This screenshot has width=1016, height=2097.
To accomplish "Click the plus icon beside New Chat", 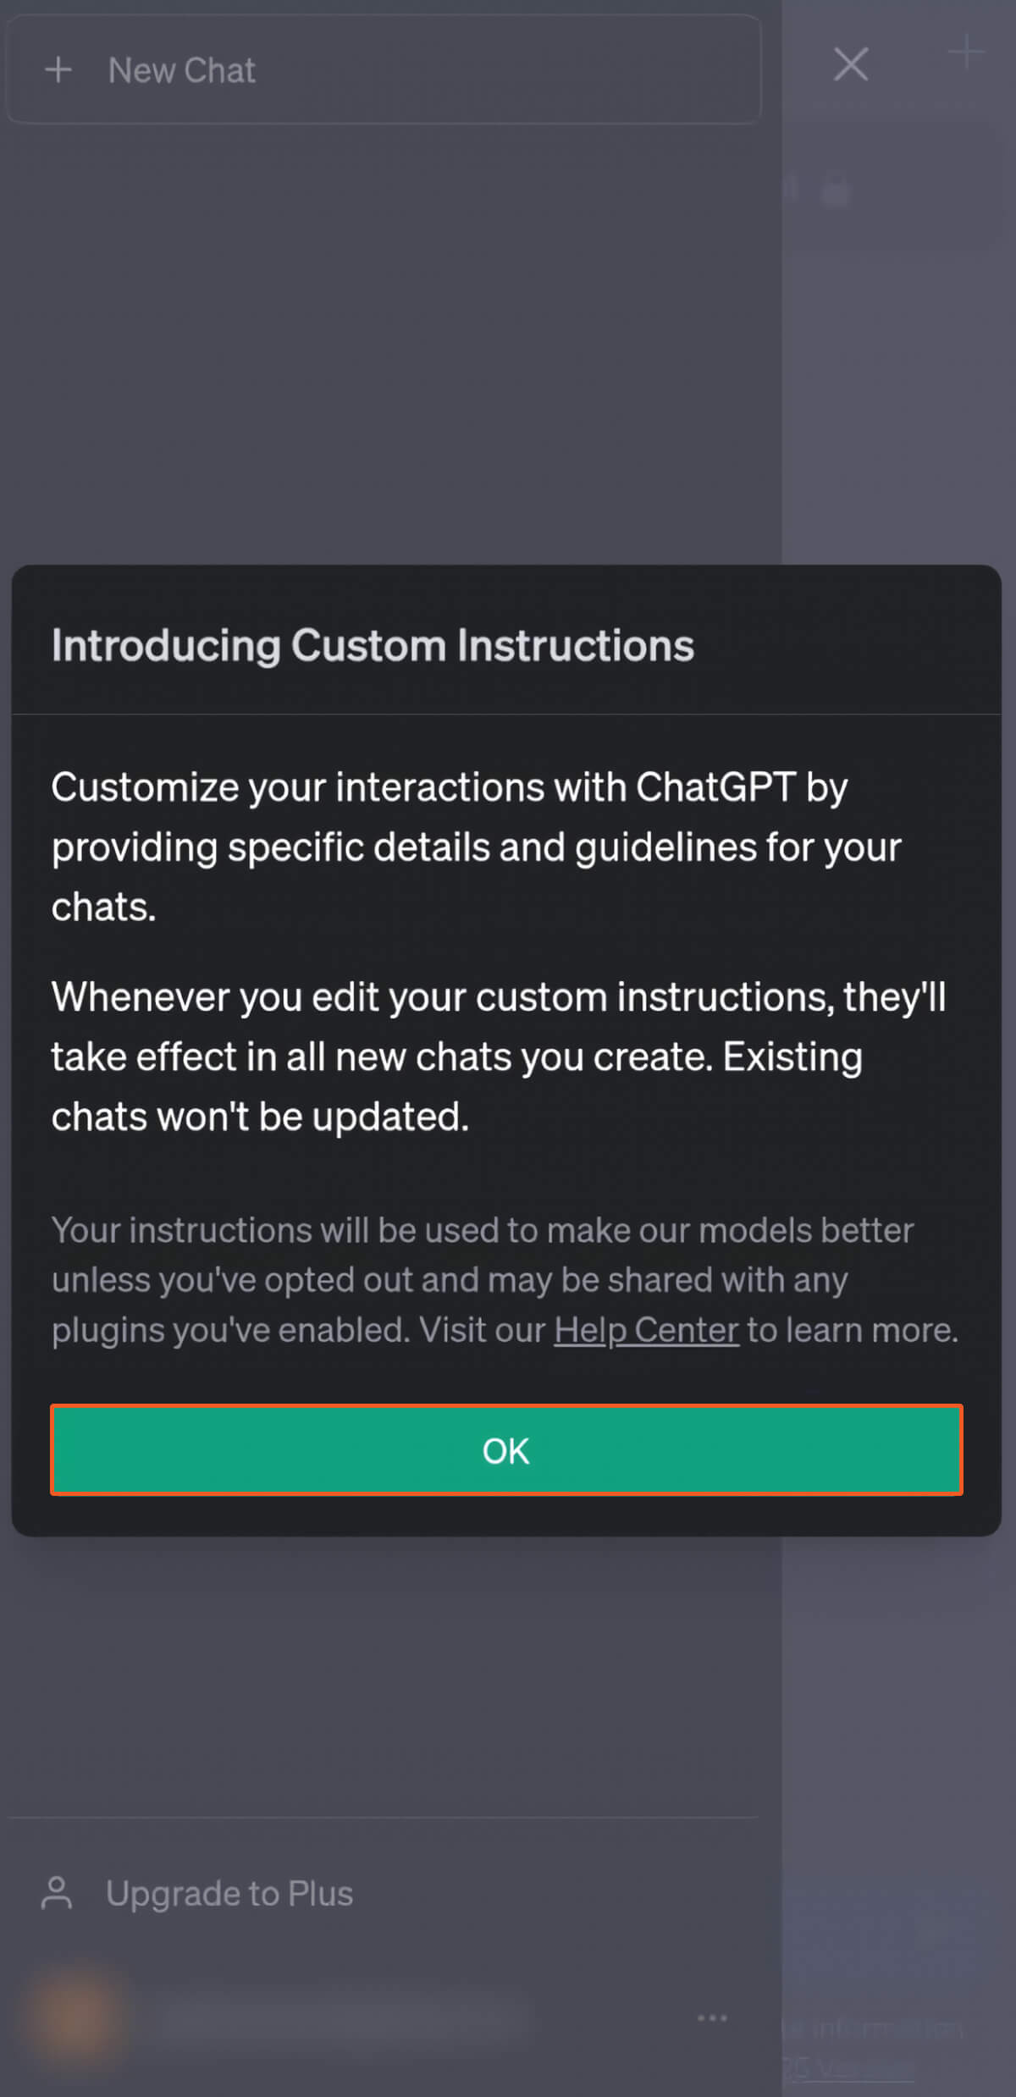I will pos(58,70).
